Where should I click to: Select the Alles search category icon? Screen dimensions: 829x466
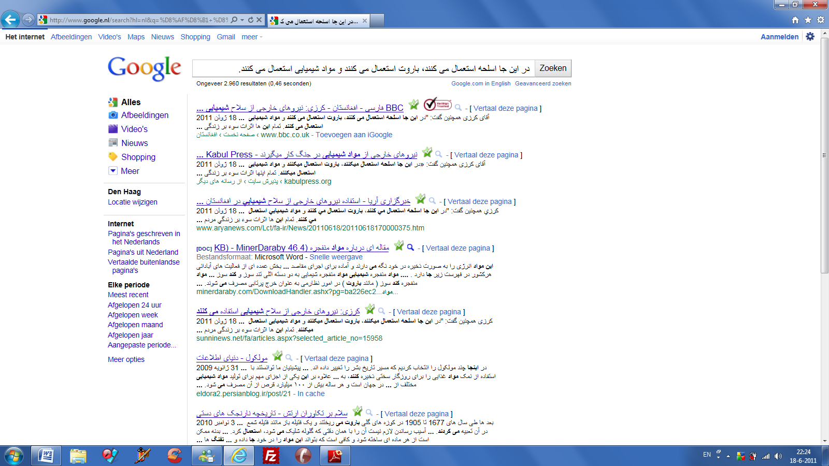click(113, 102)
